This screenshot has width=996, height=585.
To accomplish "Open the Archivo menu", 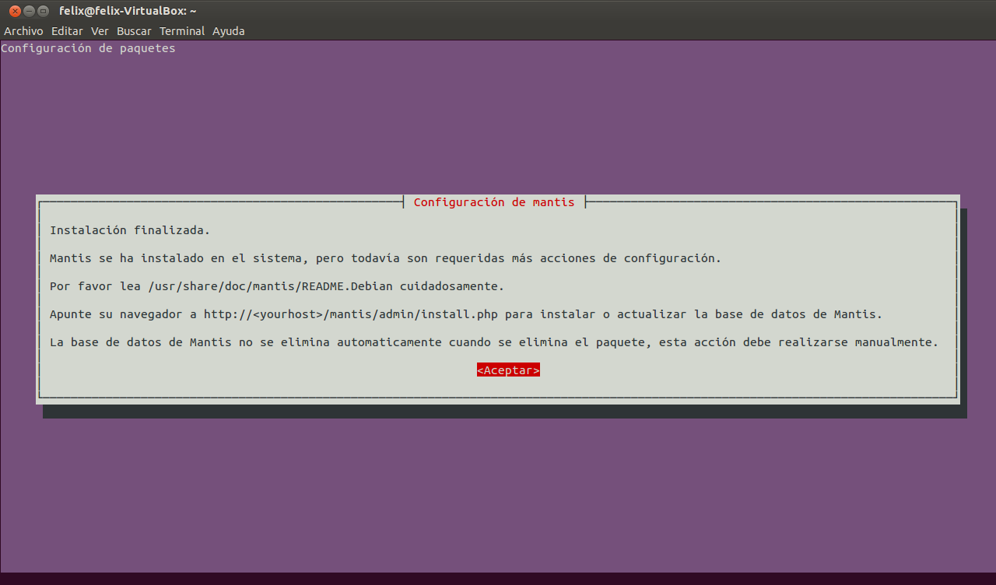I will point(23,31).
